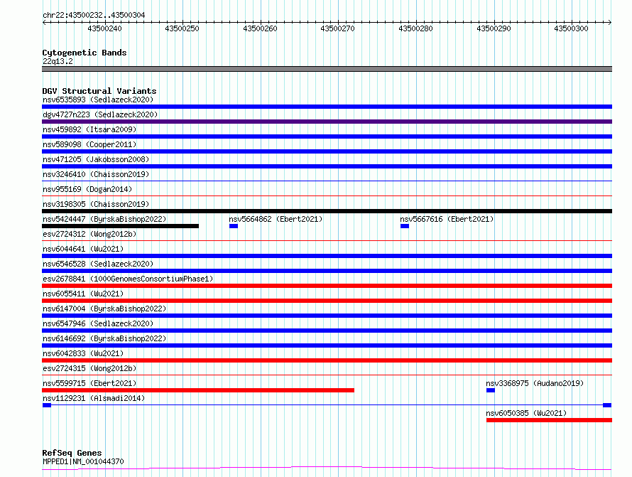Viewport: 632px width, 477px height.
Task: Select the gray 22q13.2 cytogenetic band bar
Action: (327, 69)
